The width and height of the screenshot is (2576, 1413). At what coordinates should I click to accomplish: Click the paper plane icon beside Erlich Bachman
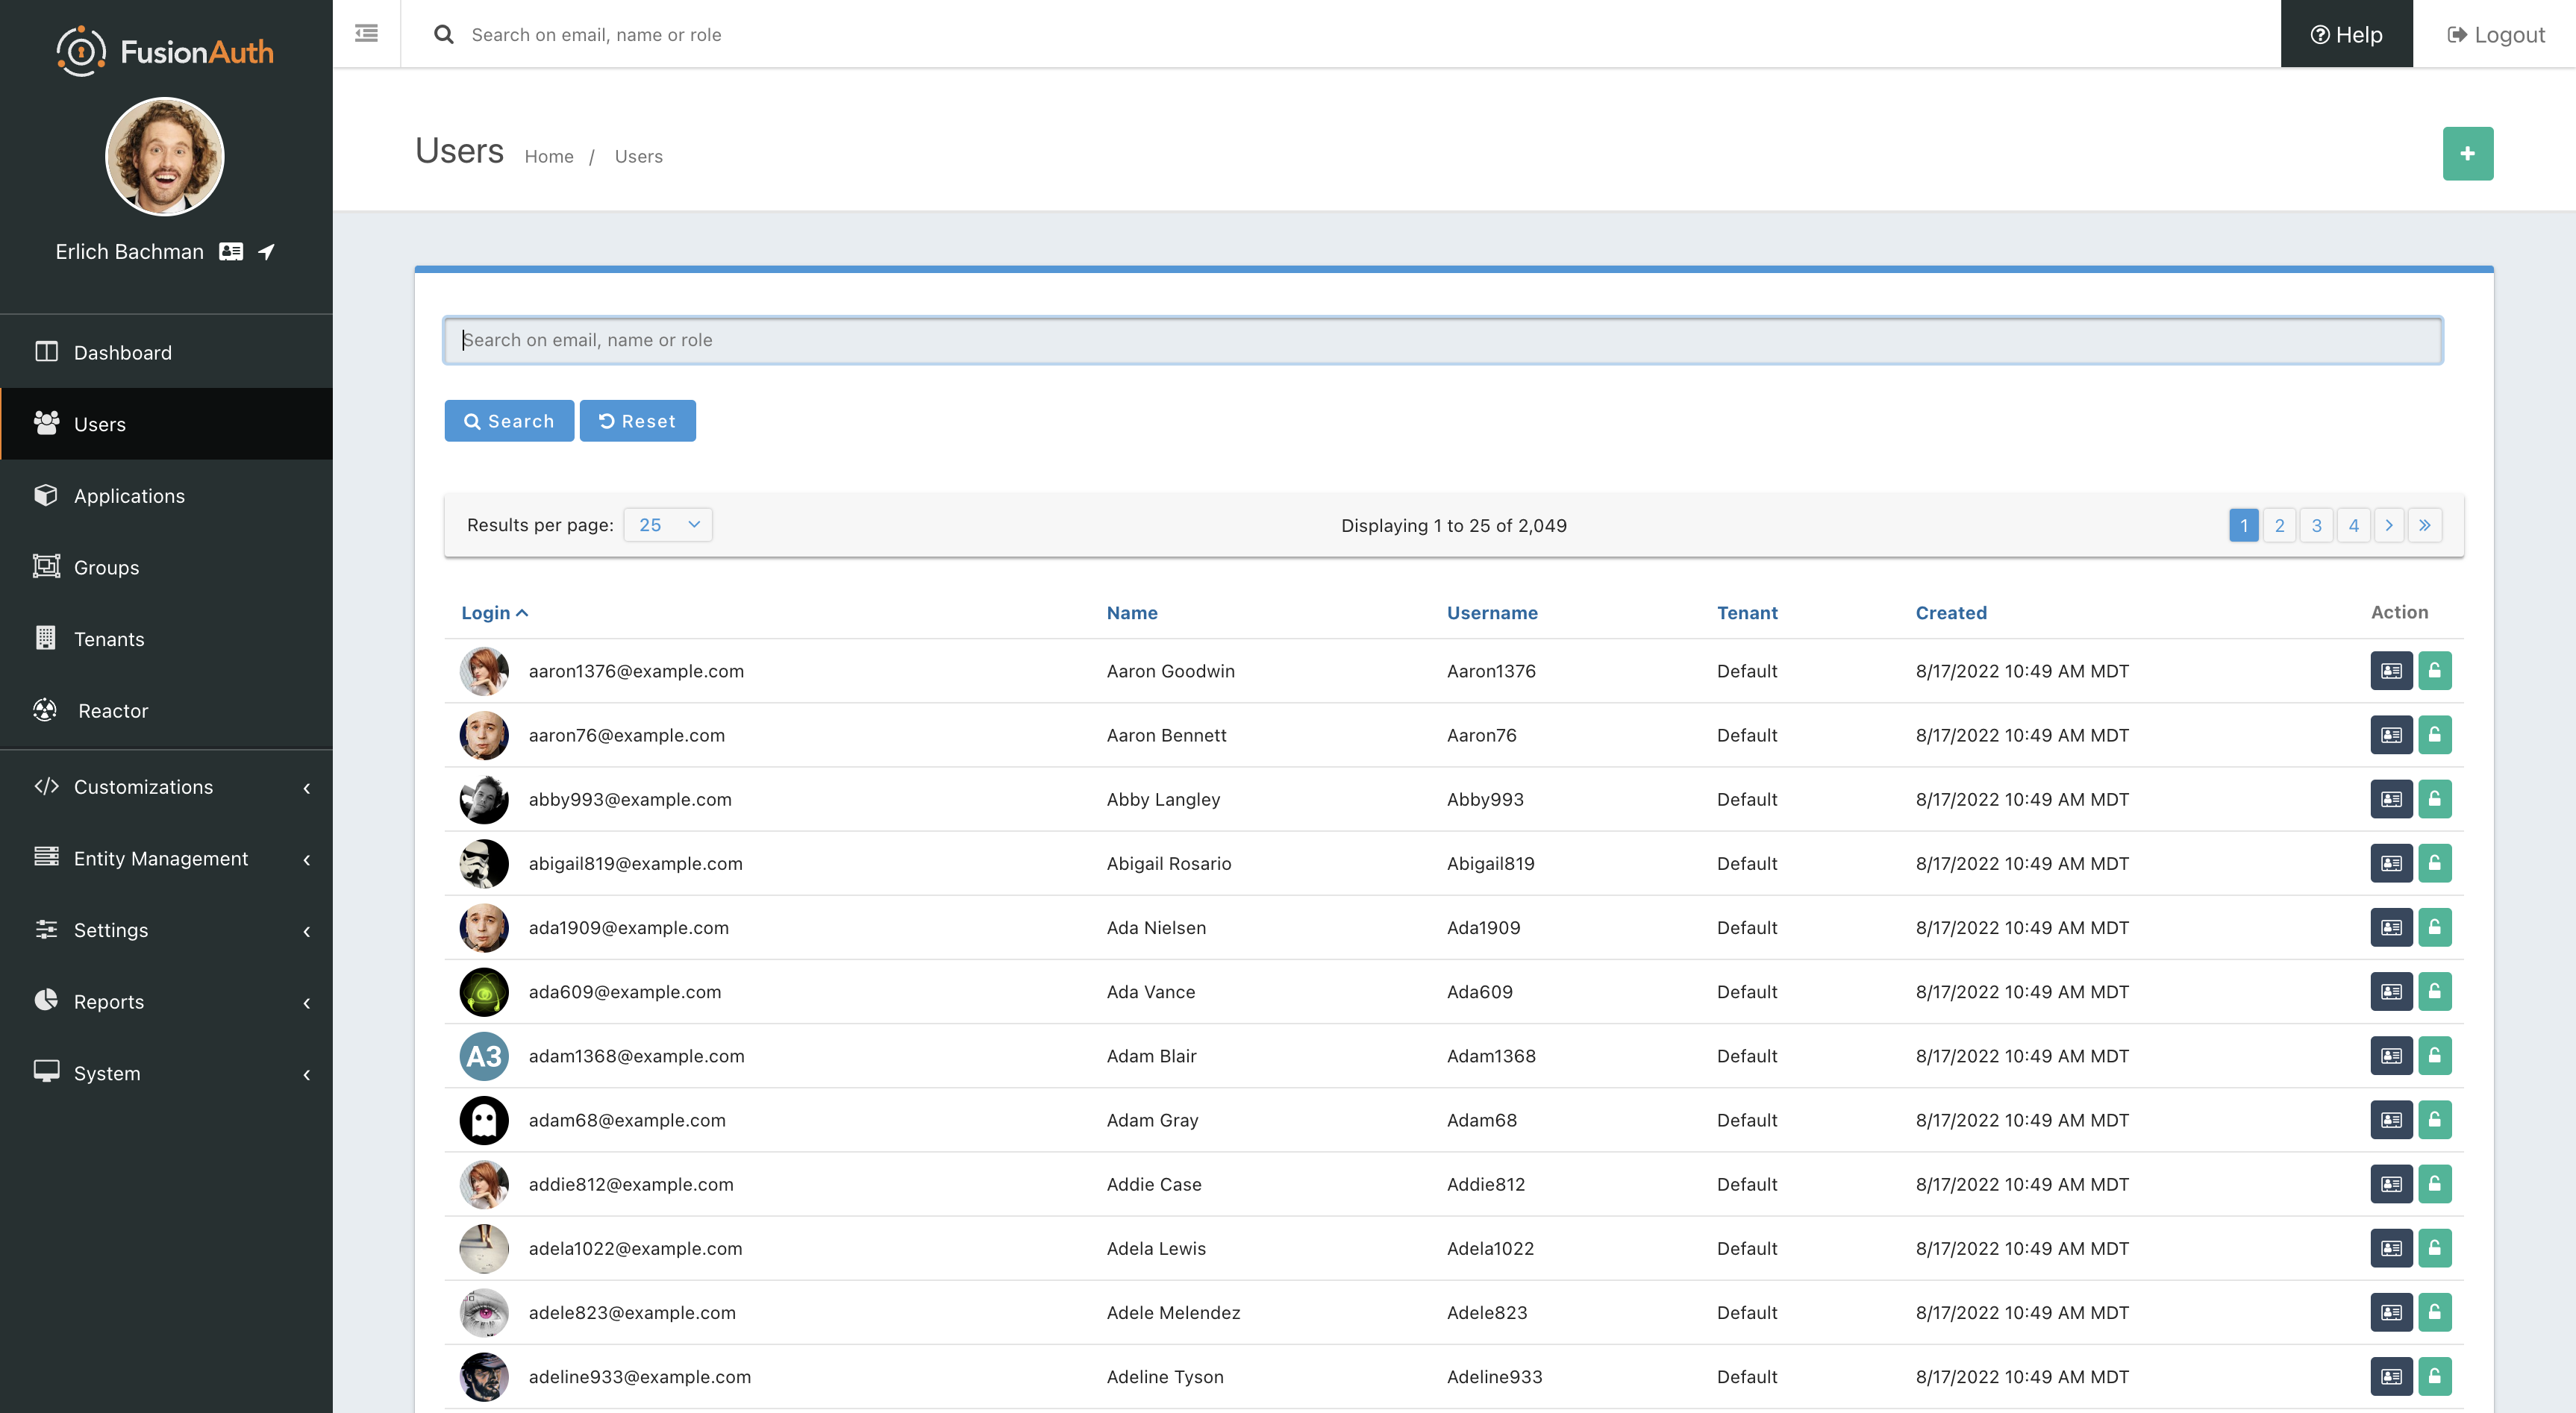point(266,252)
